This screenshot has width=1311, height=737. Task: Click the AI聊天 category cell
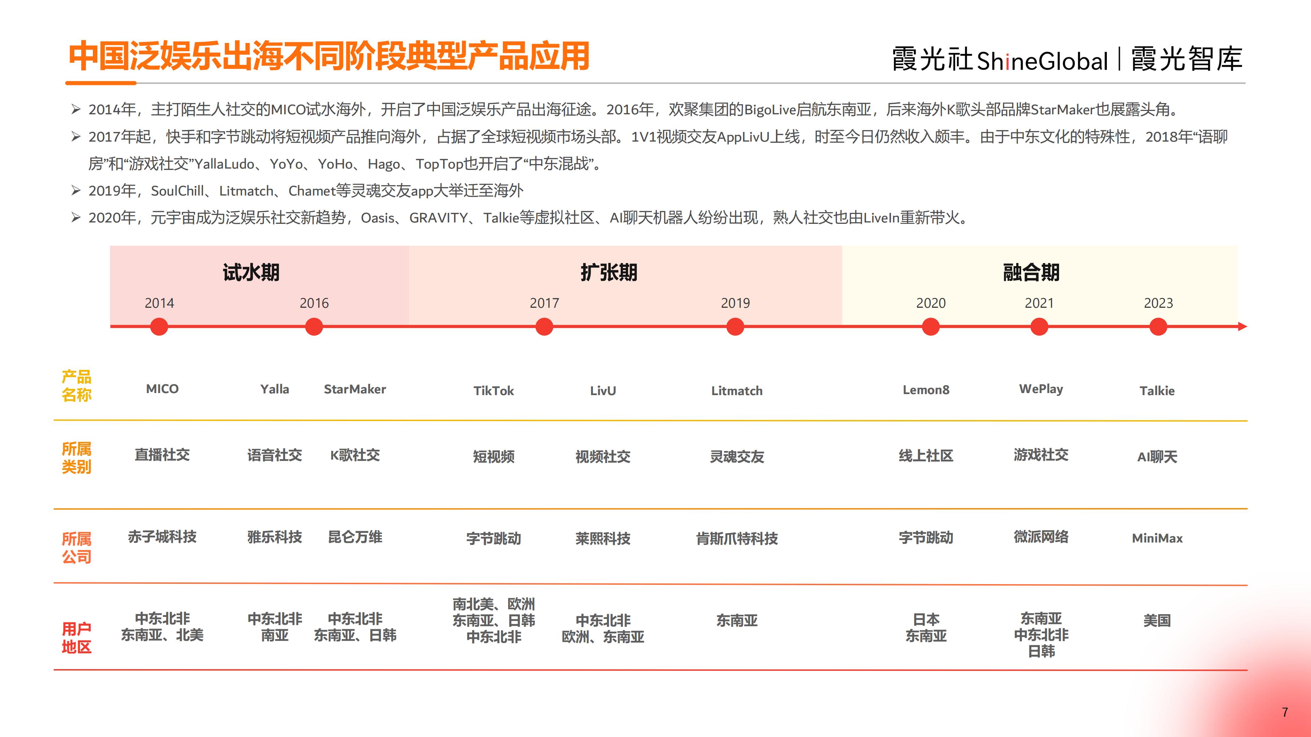[1157, 457]
